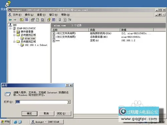Toggle the console tree pane icon
Image resolution: width=167 pixels, height=125 pixels.
[x=26, y=20]
